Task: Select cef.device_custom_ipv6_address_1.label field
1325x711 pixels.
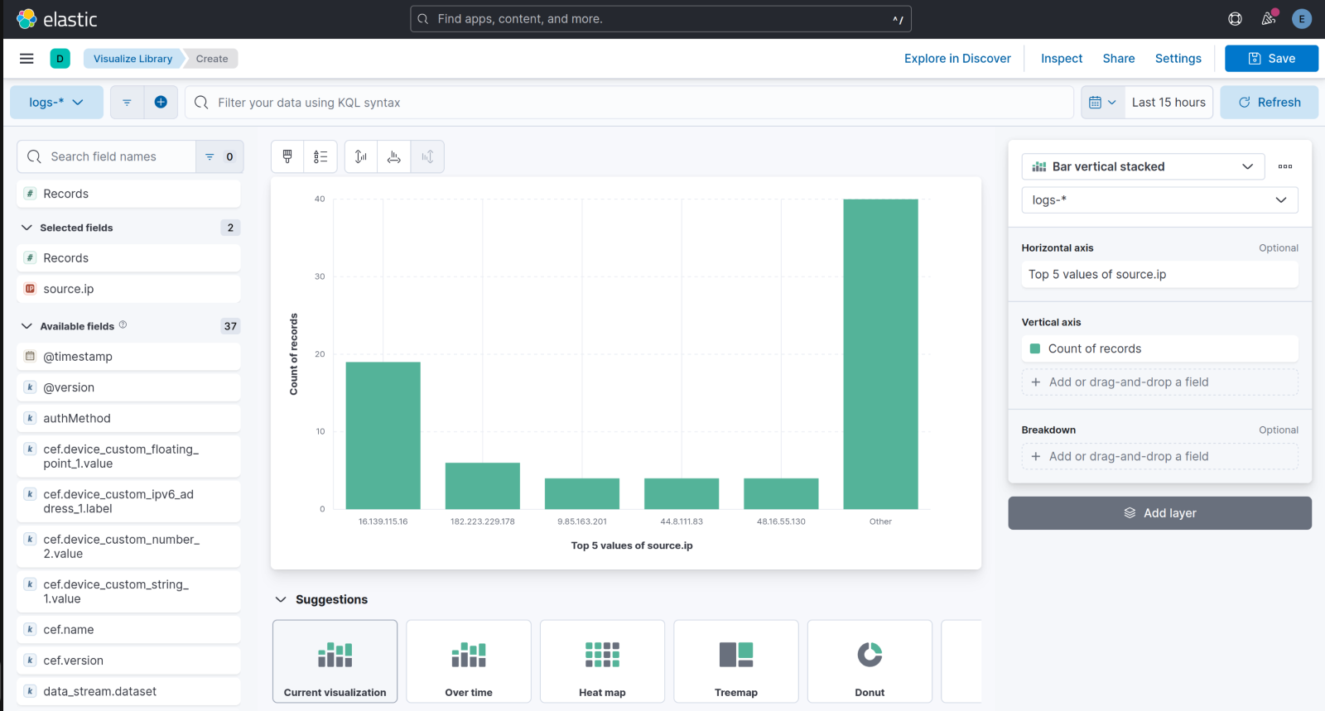Action: point(128,502)
